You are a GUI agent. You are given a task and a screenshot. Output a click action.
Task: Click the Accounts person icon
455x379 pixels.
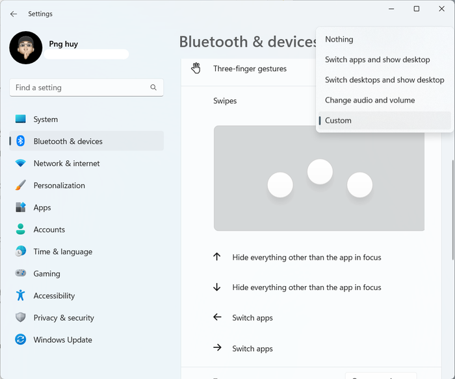pos(21,229)
